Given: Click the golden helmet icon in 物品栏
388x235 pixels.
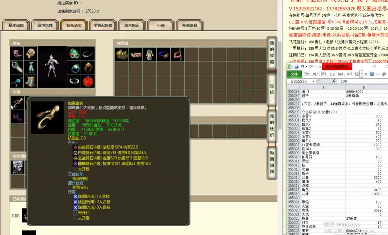Looking at the screenshot, I should pyautogui.click(x=121, y=54).
